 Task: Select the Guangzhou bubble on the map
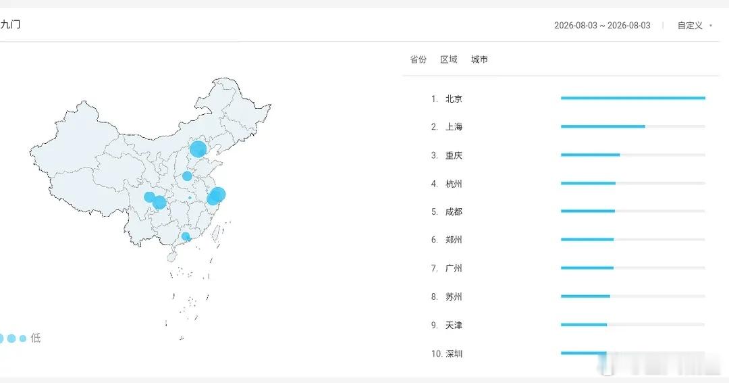186,236
